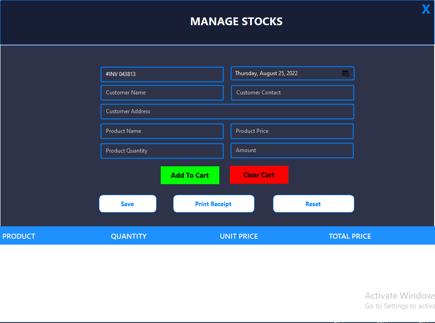Click the Customer Address field
The height and width of the screenshot is (323, 435).
(227, 111)
